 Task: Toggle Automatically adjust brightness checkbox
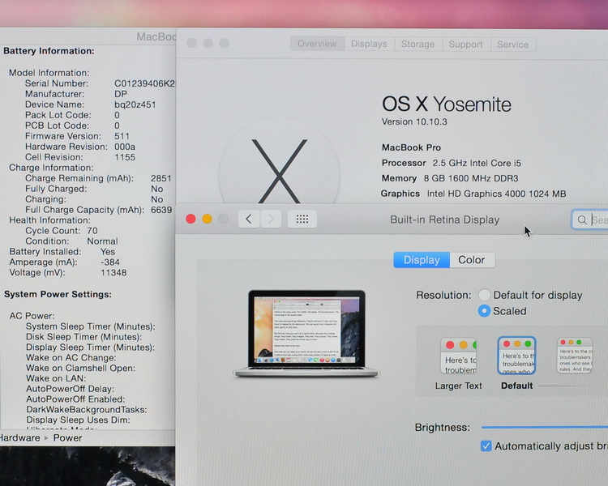(x=486, y=446)
